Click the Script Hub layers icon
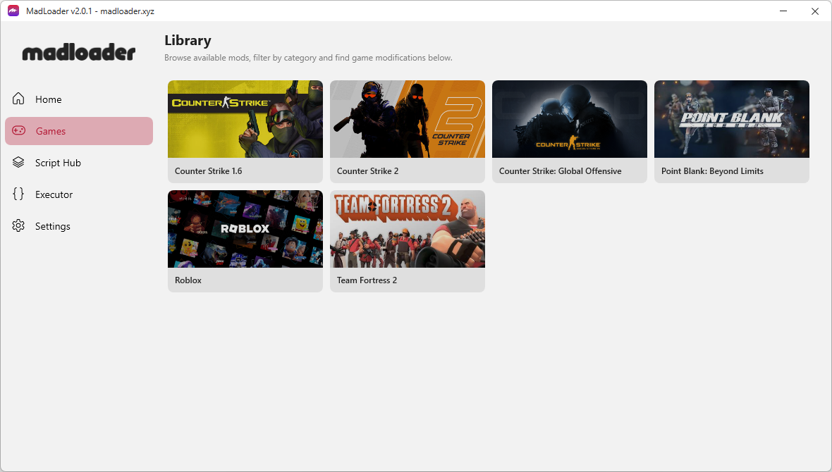Image resolution: width=832 pixels, height=472 pixels. click(x=19, y=163)
